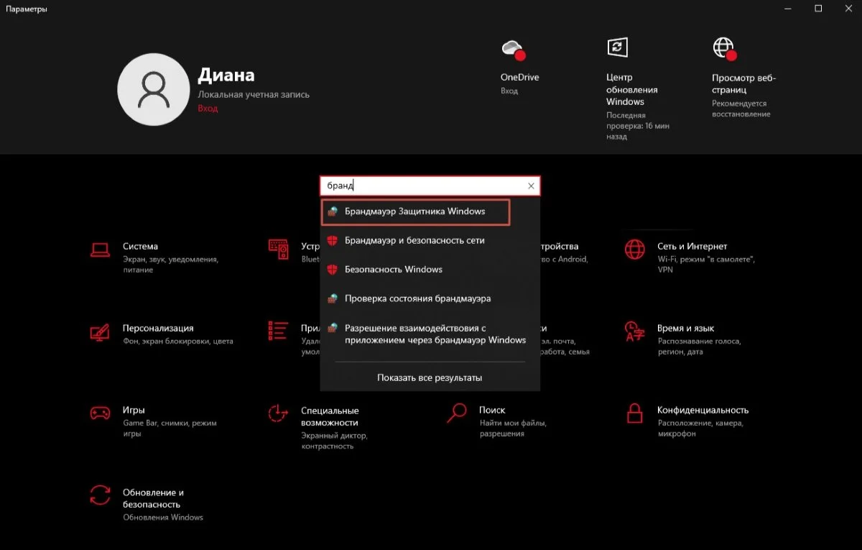The image size is (862, 550).
Task: Select Разрешение взаимодействия с приложением result
Action: coord(430,334)
